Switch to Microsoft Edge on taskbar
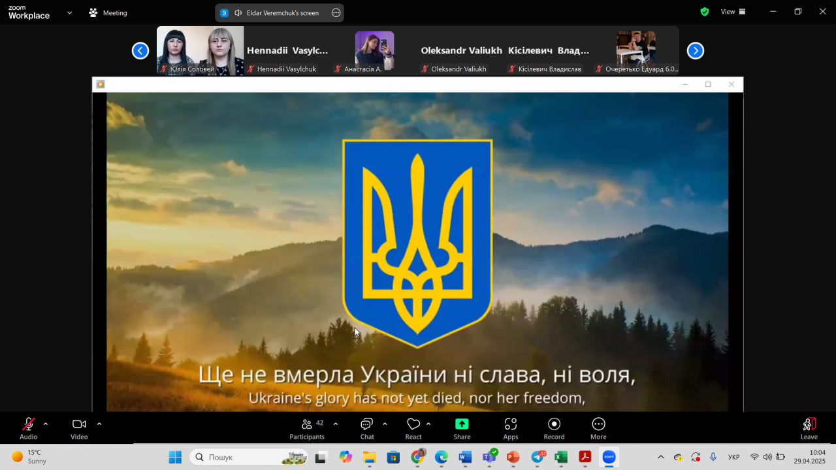 pyautogui.click(x=442, y=457)
